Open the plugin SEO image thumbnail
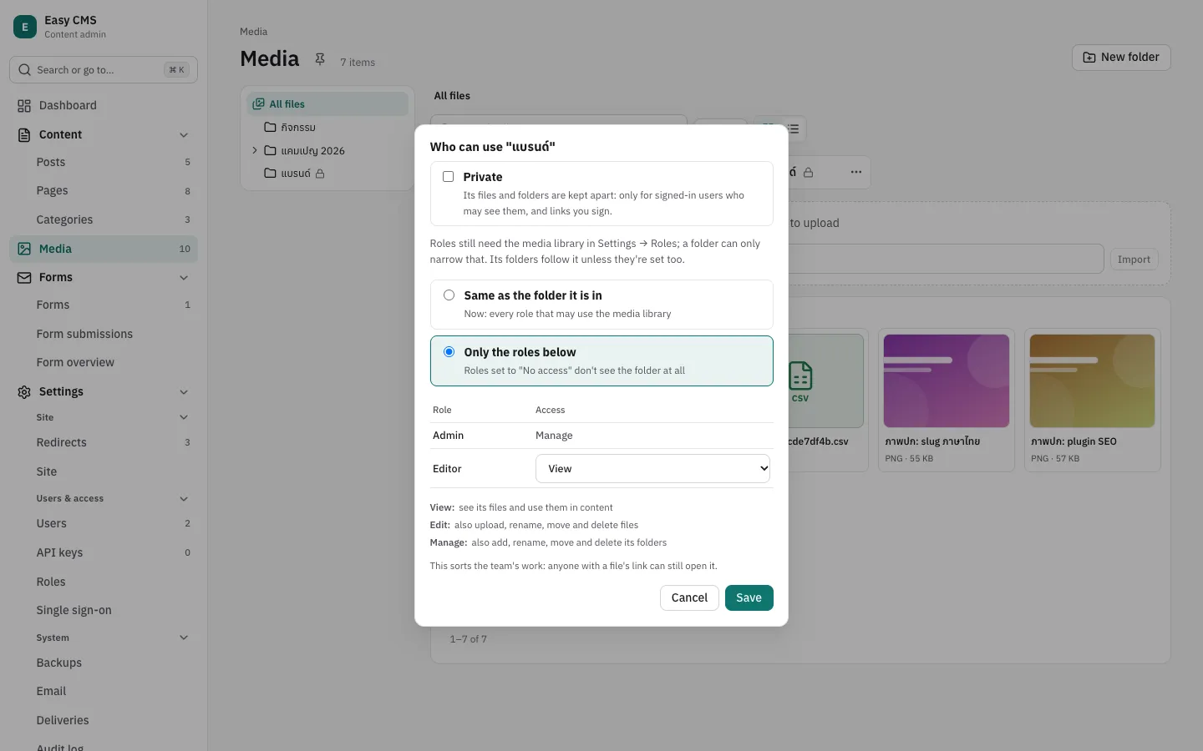1203x751 pixels. 1092,381
